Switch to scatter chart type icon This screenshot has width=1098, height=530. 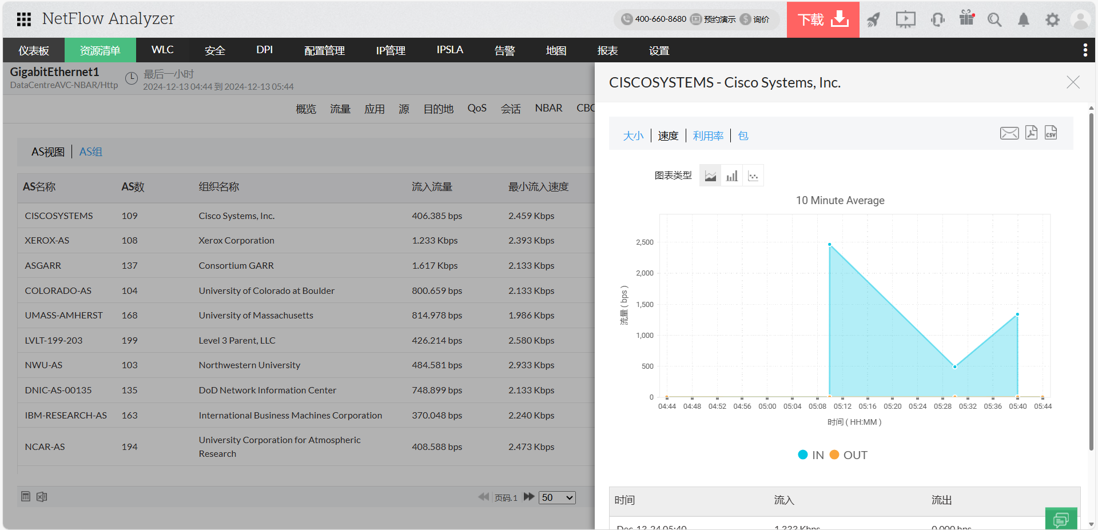click(x=753, y=176)
